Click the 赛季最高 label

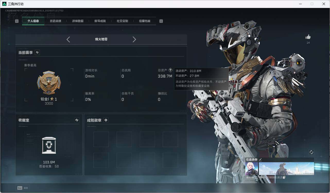pos(30,65)
